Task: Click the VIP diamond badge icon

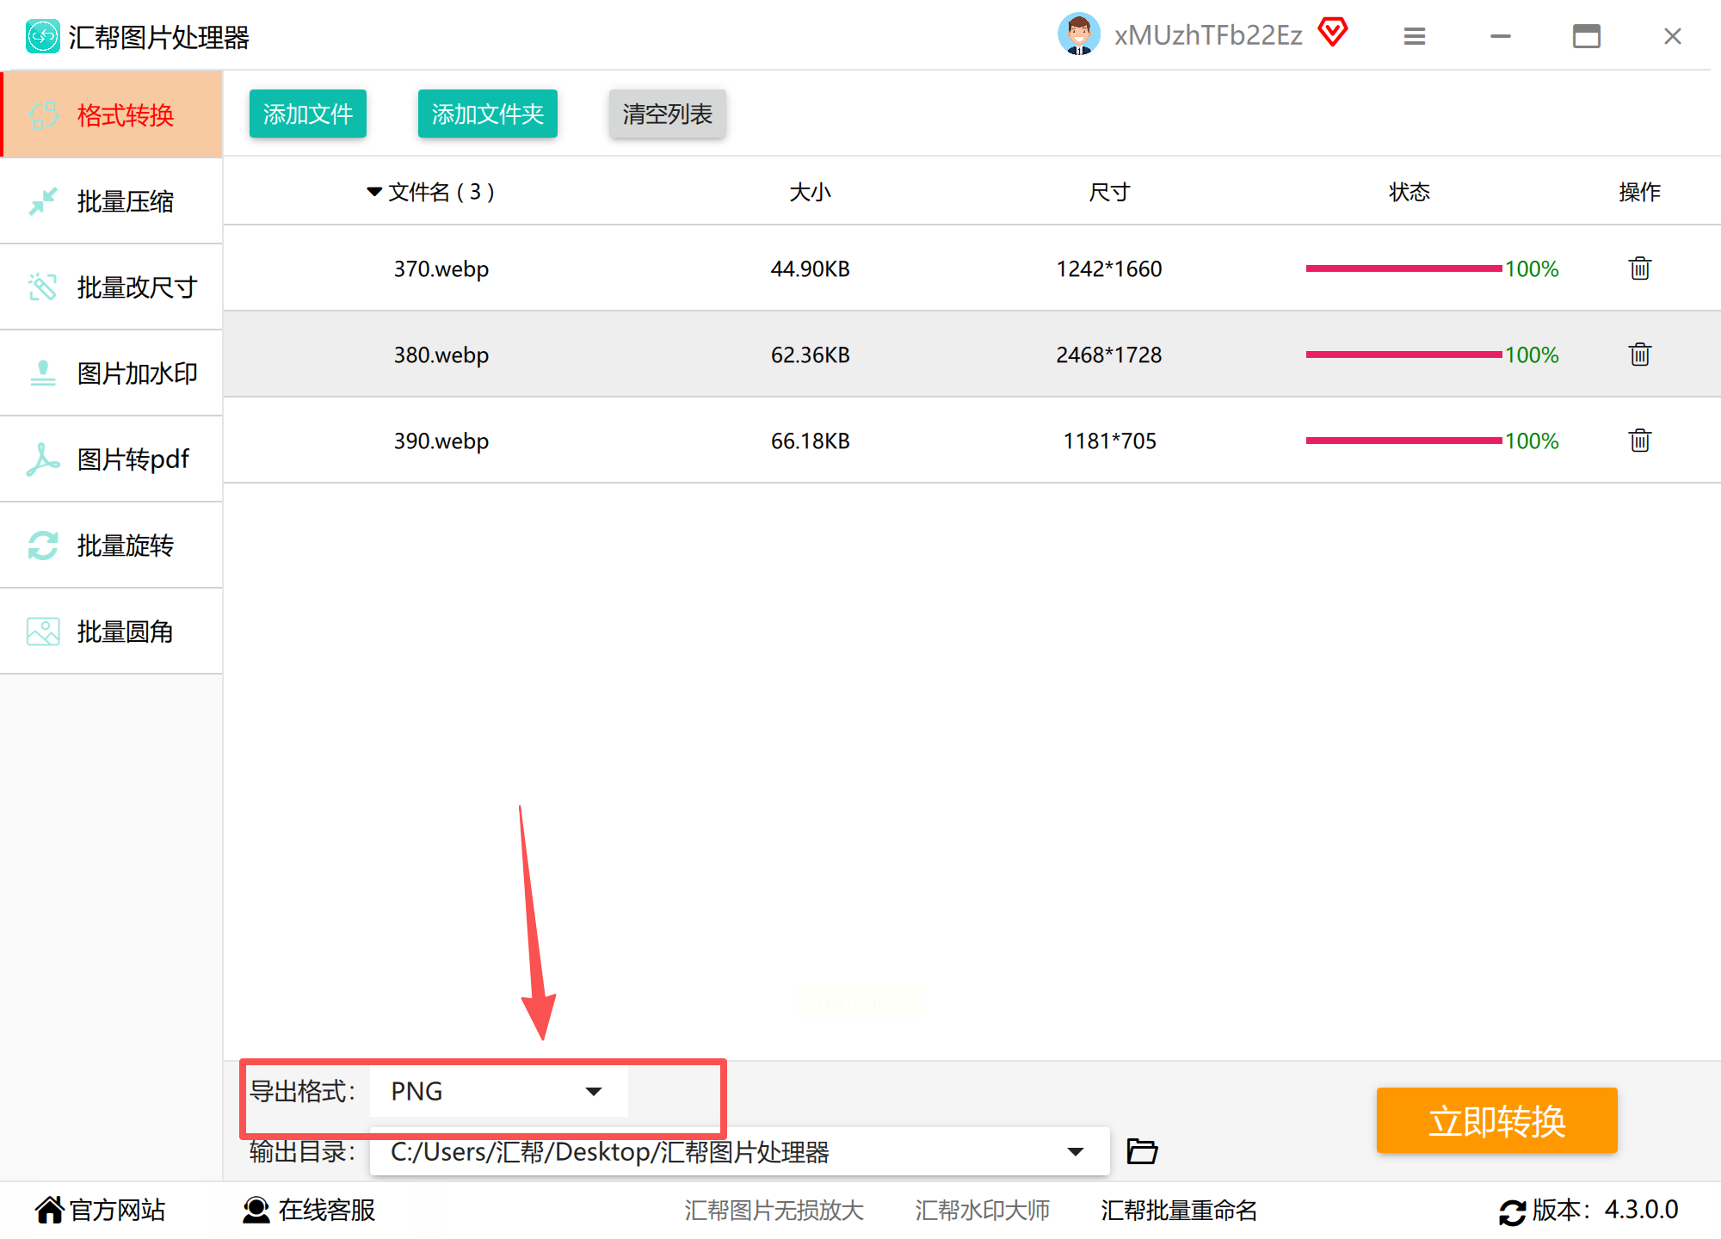Action: coord(1333,33)
